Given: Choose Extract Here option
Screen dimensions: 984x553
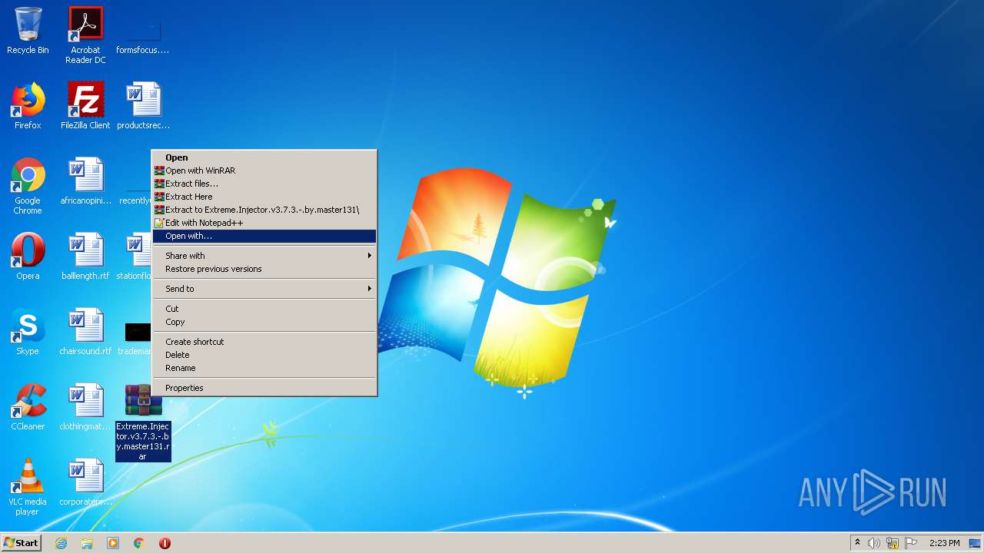Looking at the screenshot, I should point(264,197).
